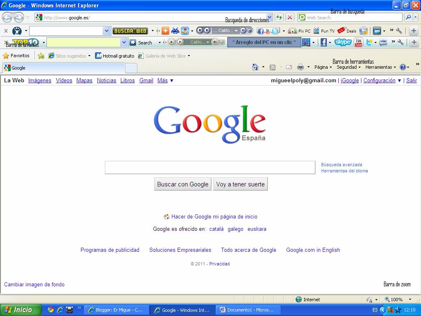Screen dimensions: 421x316
Task: Click the YouTube icon in second toolbar
Action: pos(359,42)
